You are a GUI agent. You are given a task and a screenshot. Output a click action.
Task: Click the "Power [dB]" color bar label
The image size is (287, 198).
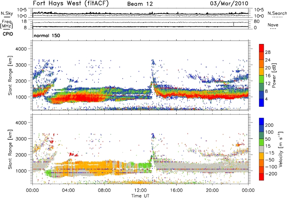pos(274,75)
